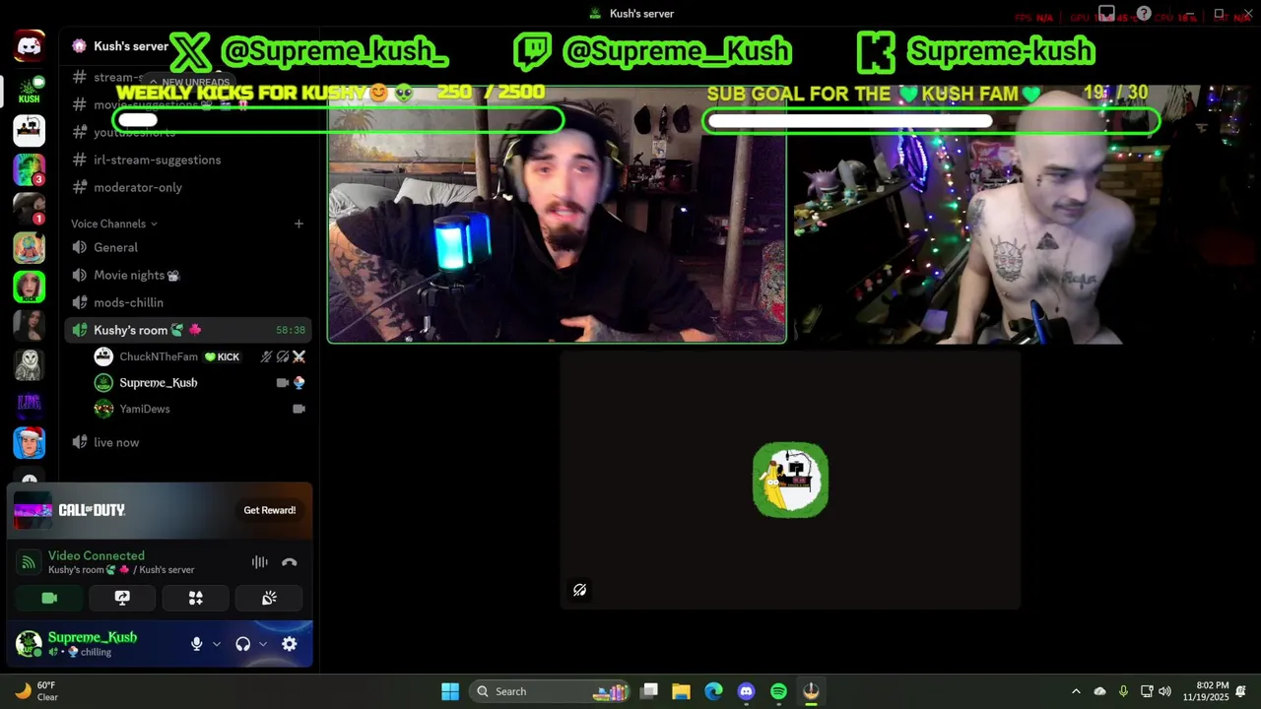The width and height of the screenshot is (1261, 709).
Task: Click Video Connected status text
Action: pyautogui.click(x=97, y=555)
